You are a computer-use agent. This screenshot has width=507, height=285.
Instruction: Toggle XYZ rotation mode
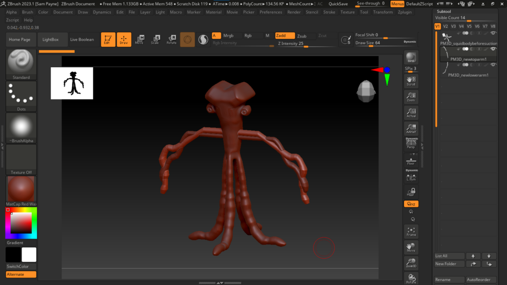tap(411, 204)
